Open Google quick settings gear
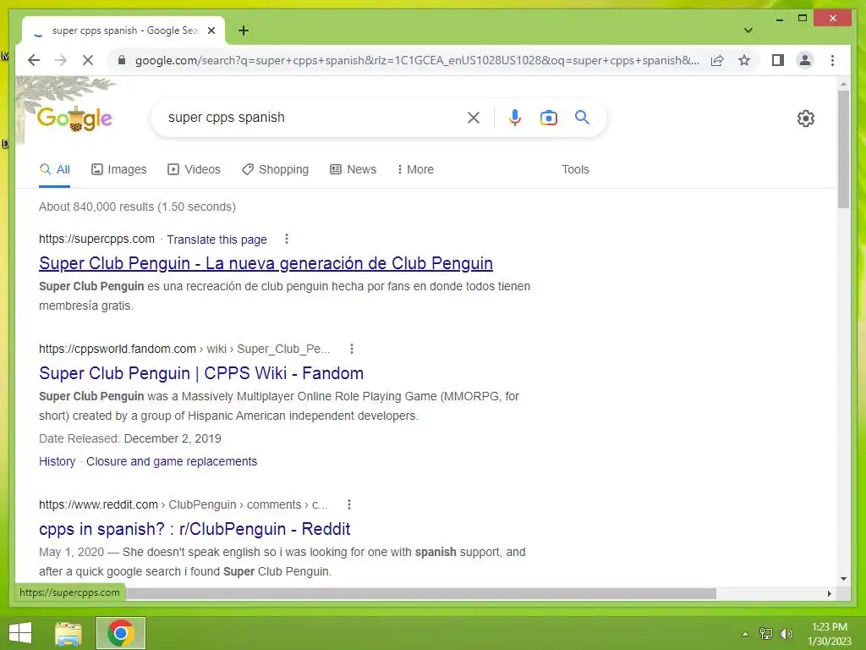Screen dimensions: 866x650 tap(805, 118)
